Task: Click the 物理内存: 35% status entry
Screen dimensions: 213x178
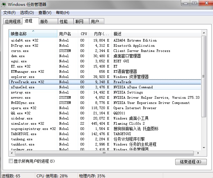Action: click(92, 176)
